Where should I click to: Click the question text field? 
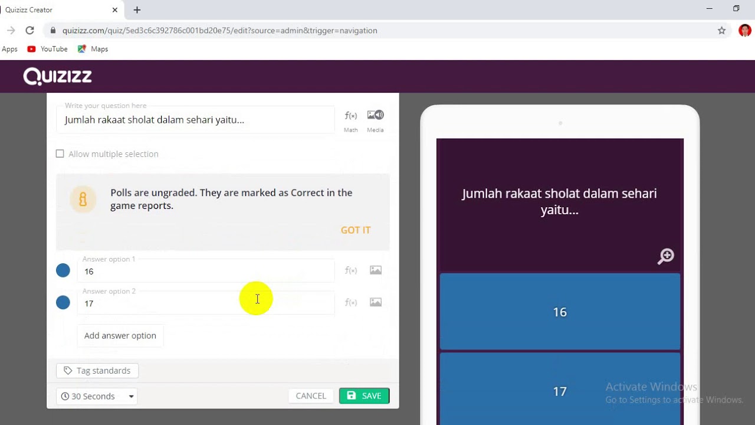point(195,120)
